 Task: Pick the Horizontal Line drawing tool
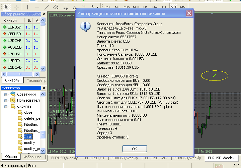click(x=37, y=7)
